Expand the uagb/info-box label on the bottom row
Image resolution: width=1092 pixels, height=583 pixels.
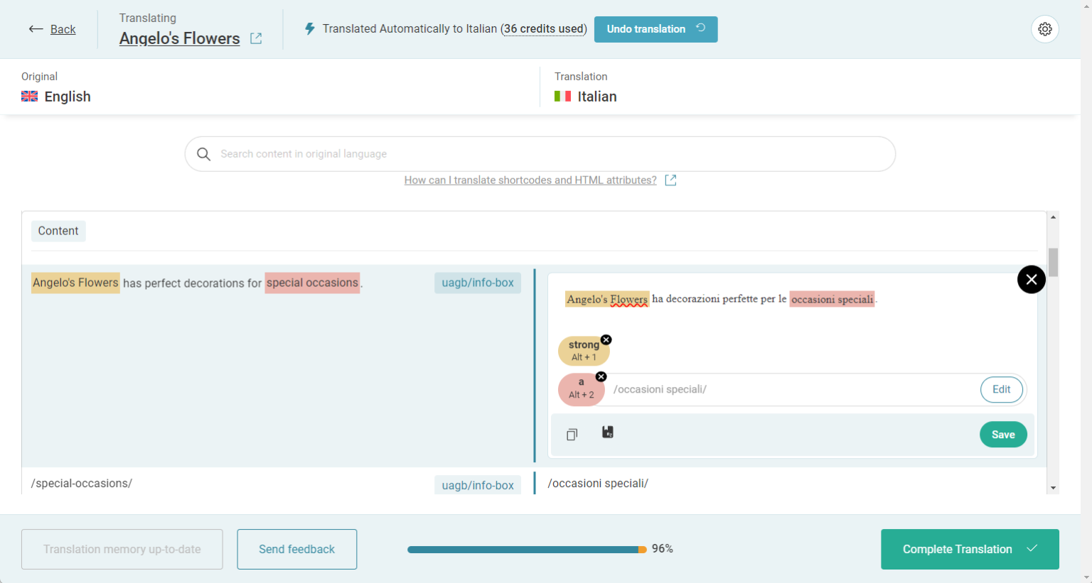[477, 484]
